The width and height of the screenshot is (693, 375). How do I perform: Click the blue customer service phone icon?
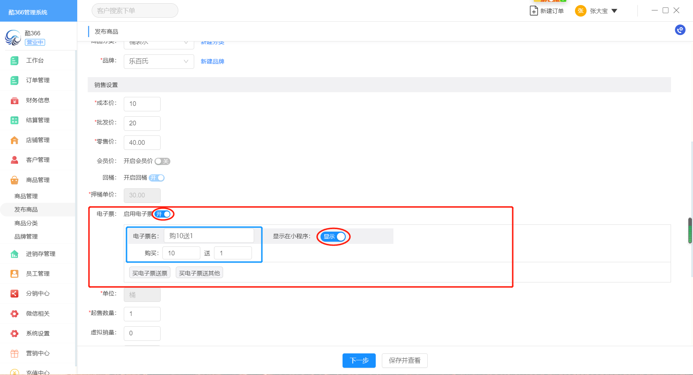coord(680,30)
